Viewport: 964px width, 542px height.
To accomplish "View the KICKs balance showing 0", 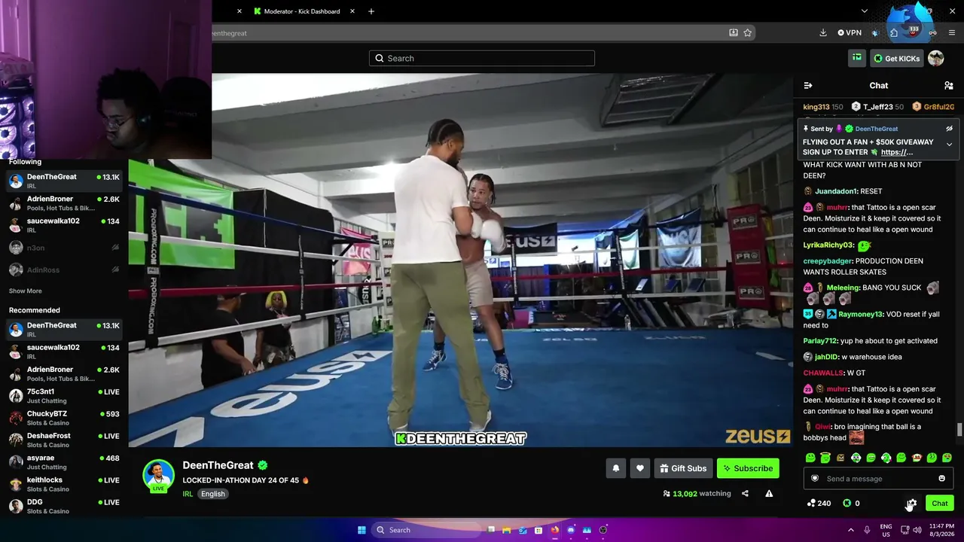I will [x=852, y=503].
